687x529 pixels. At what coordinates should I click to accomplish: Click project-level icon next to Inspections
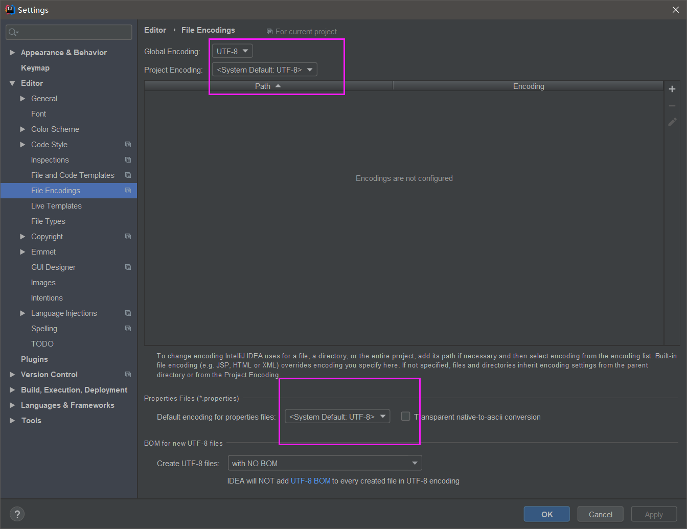pos(128,160)
